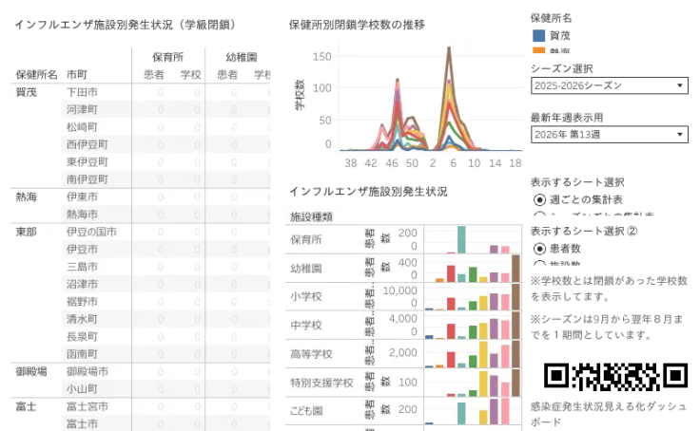The image size is (700, 431).
Task: Click the brown line peak near week 6
Action: (449, 48)
